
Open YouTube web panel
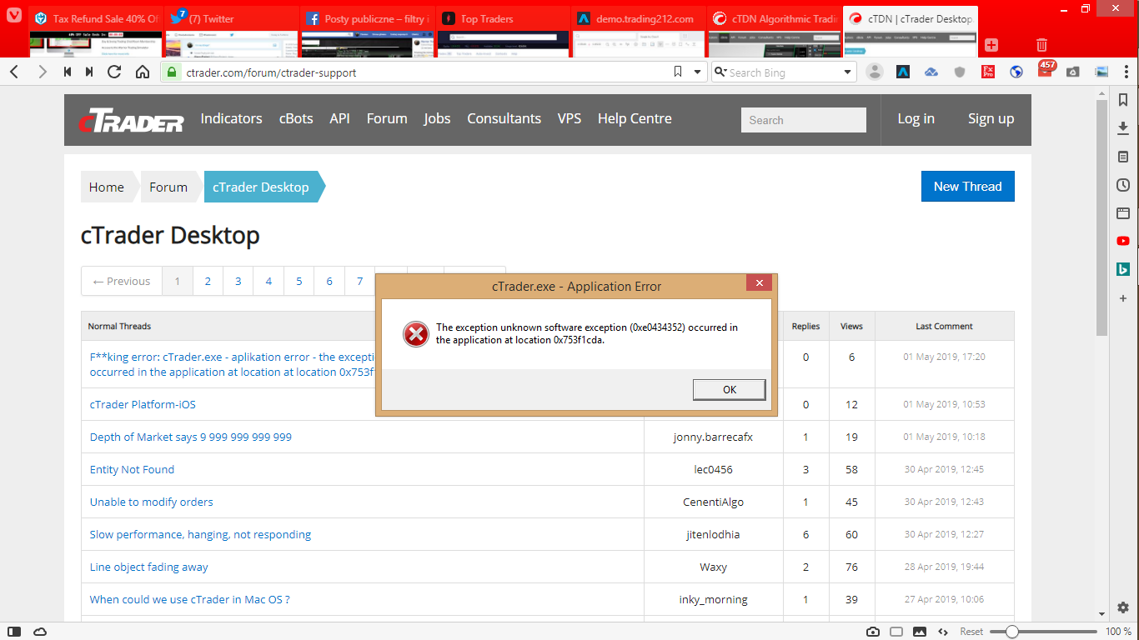[1123, 242]
